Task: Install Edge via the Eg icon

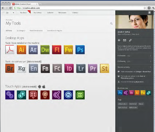Action: (x=22, y=68)
